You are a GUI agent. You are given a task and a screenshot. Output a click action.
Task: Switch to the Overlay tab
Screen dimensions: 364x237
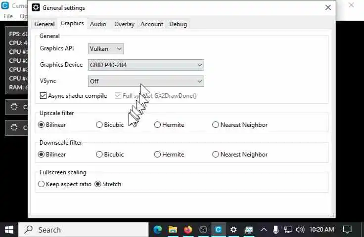click(124, 24)
